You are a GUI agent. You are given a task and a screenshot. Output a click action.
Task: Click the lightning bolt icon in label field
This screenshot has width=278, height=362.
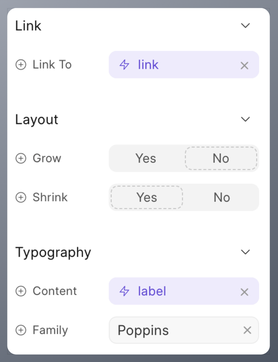[124, 291]
